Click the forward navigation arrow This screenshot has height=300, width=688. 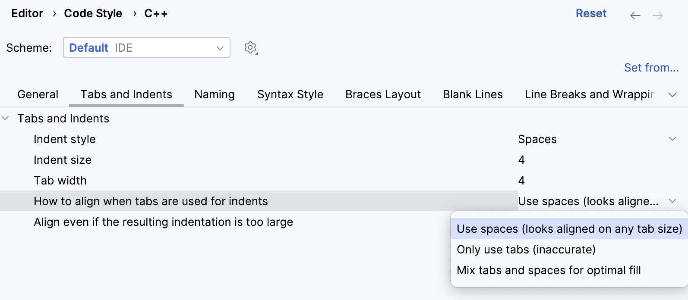pyautogui.click(x=657, y=16)
